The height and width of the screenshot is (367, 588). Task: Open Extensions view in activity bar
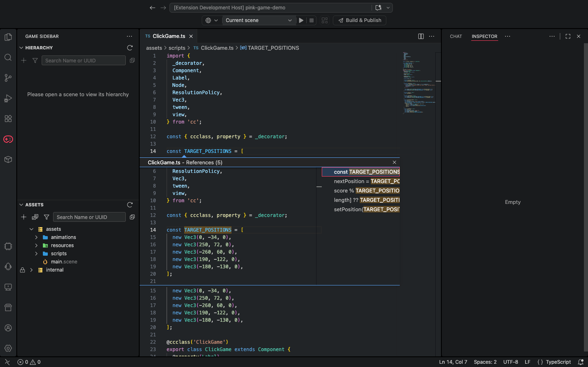coord(8,119)
